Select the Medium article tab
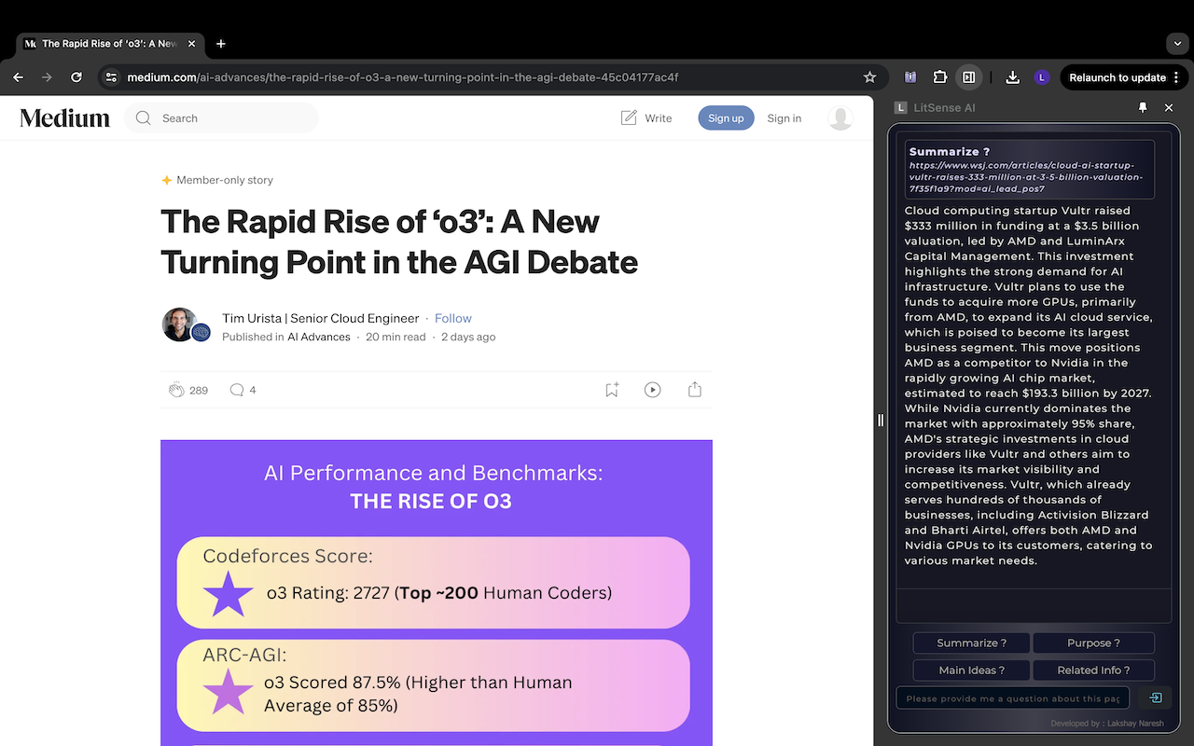1194x746 pixels. tap(110, 44)
